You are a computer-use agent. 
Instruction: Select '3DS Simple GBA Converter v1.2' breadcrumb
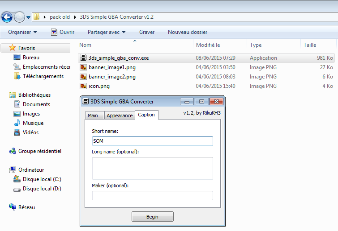(x=116, y=17)
